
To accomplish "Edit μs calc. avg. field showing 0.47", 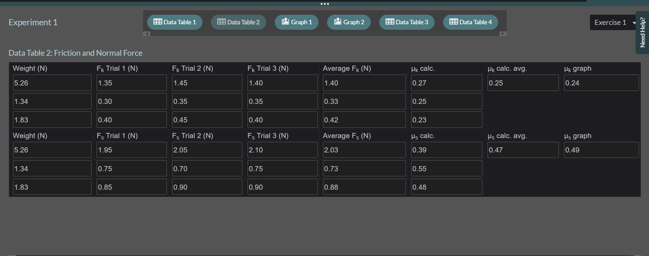I will pos(523,150).
